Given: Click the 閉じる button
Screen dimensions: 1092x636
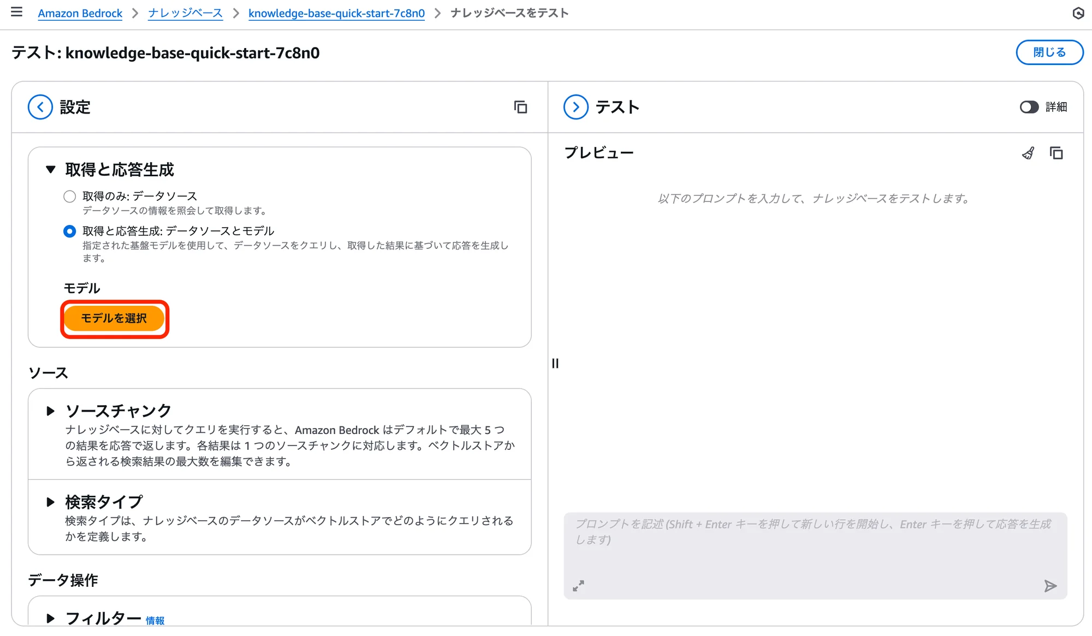Looking at the screenshot, I should point(1049,52).
